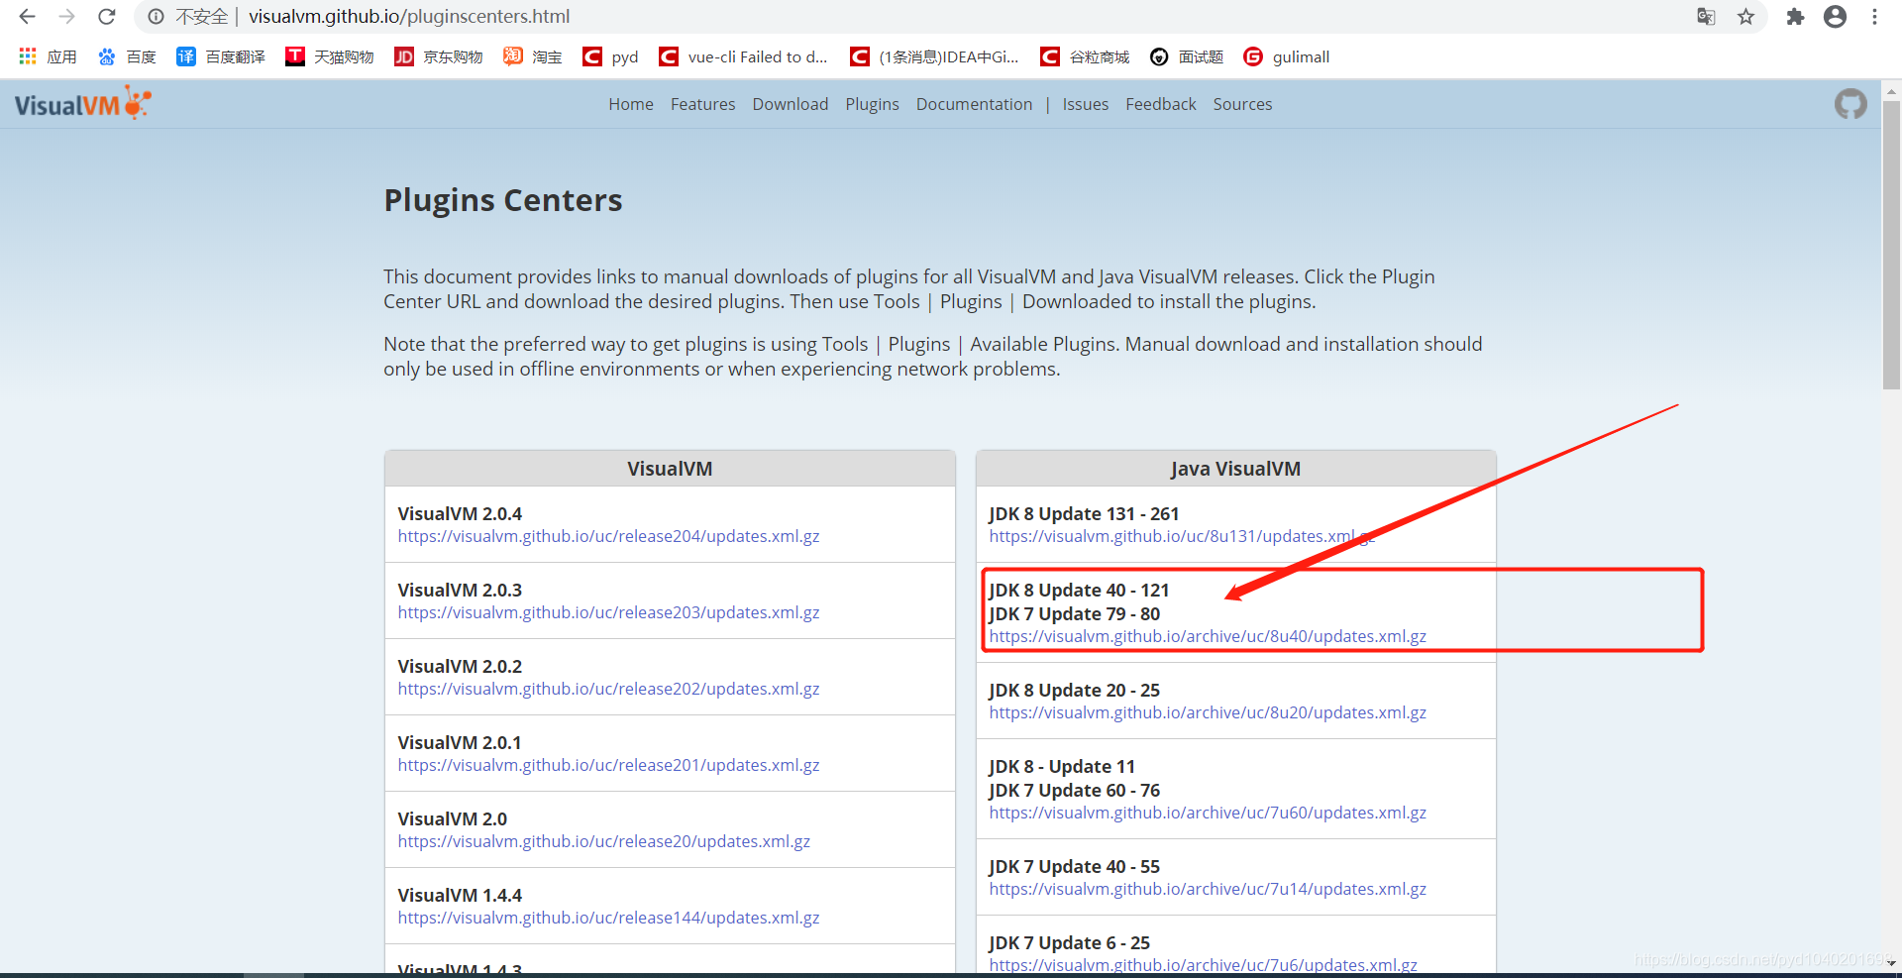Open the GitHub icon in header
Screen dimensions: 1902x978
(1849, 104)
